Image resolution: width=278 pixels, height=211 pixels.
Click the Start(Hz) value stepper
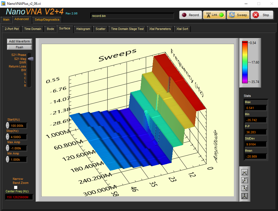click(7, 125)
